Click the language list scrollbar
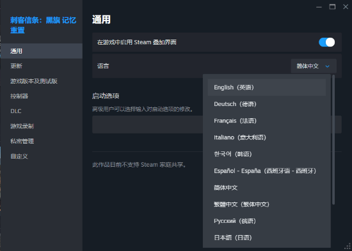Viewport: 352px width, 251px height. (x=333, y=140)
